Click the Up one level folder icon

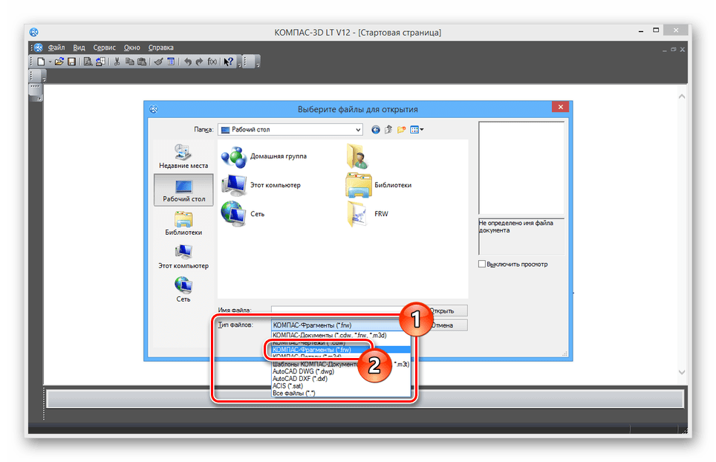388,130
